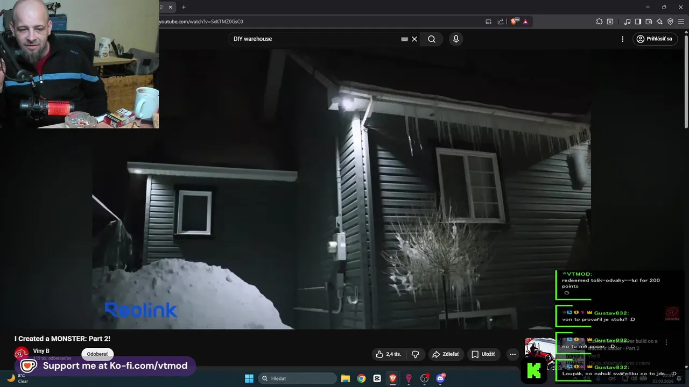Open the Brave playlist music note icon

(627, 21)
